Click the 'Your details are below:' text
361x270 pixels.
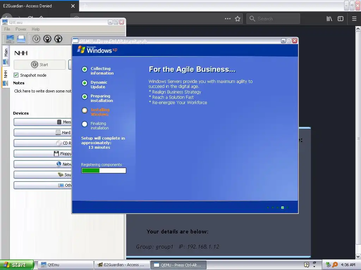pyautogui.click(x=178, y=231)
